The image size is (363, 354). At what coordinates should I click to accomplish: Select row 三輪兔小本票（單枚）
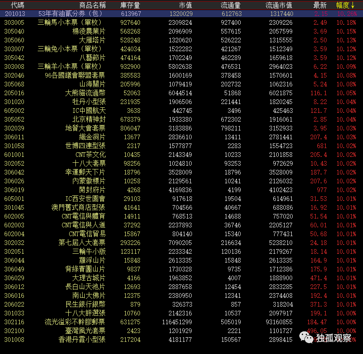(x=181, y=49)
